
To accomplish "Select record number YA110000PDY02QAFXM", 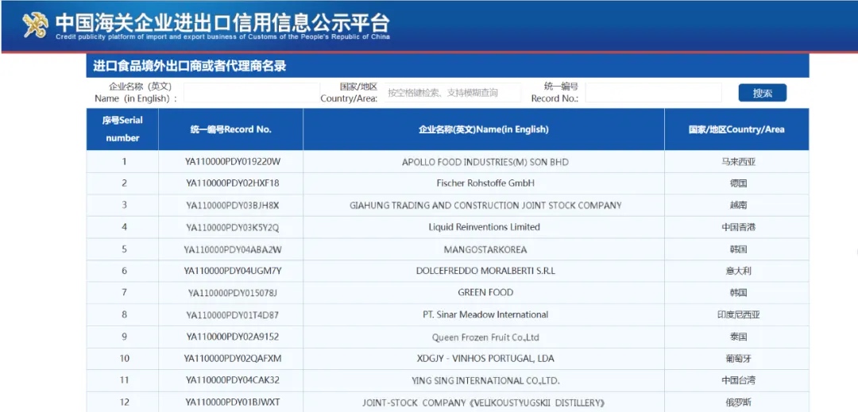I will click(x=233, y=359).
